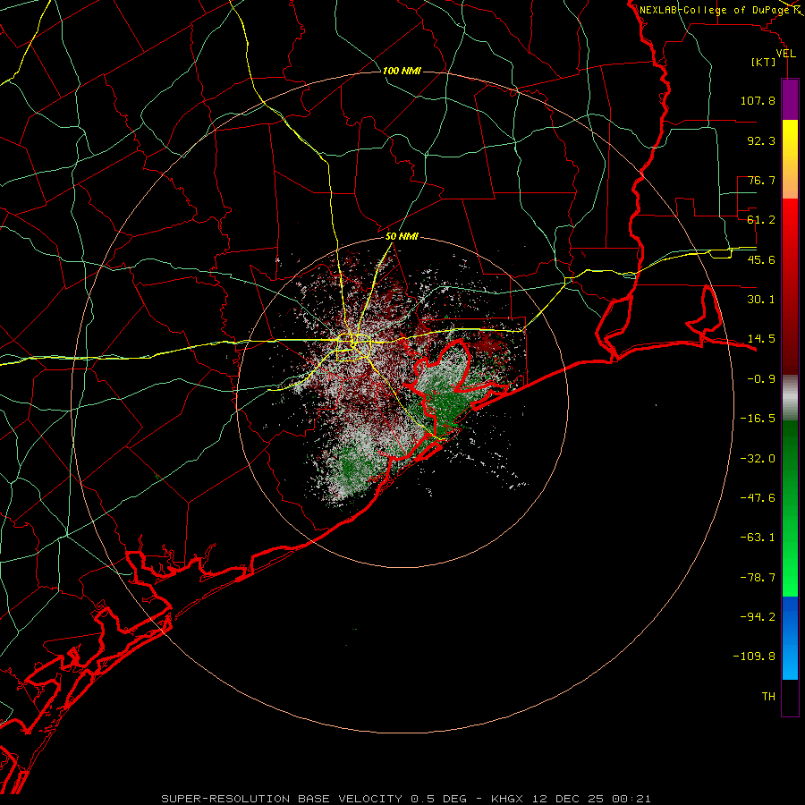Click the blue segment of the color bar
This screenshot has width=805, height=805.
[790, 638]
